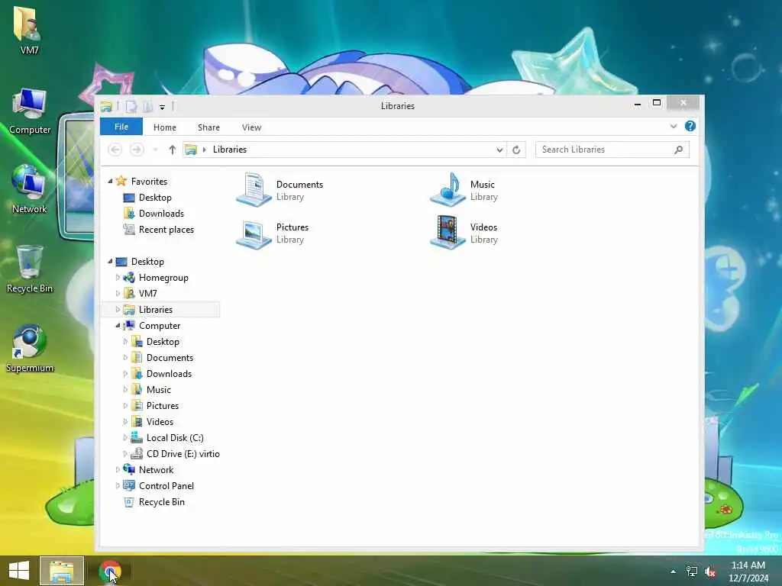Viewport: 782px width, 586px height.
Task: Collapse the Favorites tree section
Action: [x=110, y=182]
